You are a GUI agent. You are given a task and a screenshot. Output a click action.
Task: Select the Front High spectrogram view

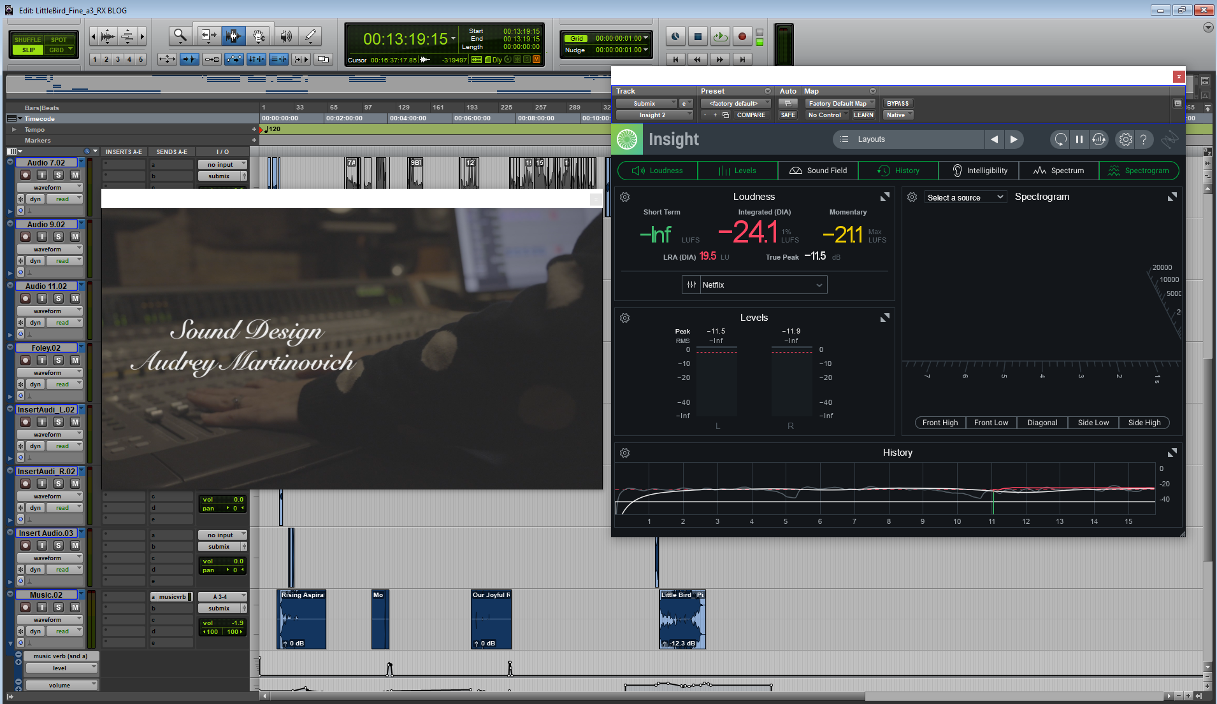940,423
